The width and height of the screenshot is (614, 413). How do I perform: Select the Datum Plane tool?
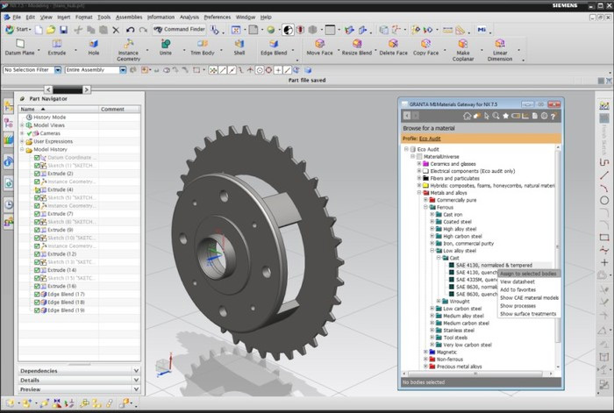pyautogui.click(x=19, y=47)
